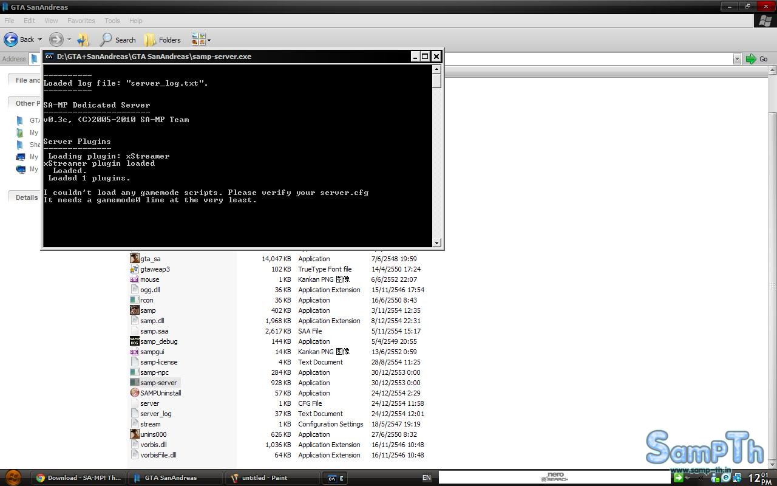The width and height of the screenshot is (777, 486).
Task: Select the samp-npc application icon
Action: pyautogui.click(x=134, y=372)
